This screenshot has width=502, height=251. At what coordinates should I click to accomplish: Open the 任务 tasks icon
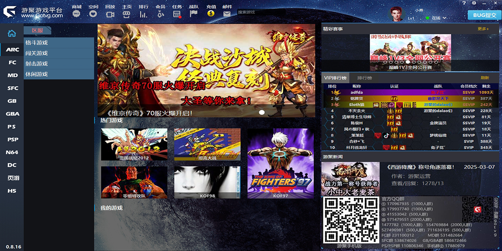click(x=177, y=14)
